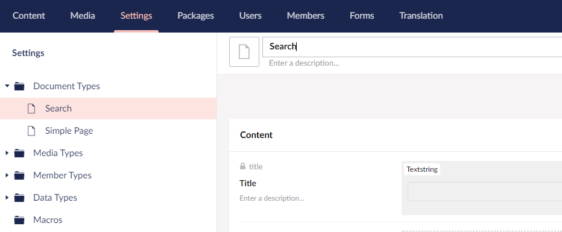Go to the Packages section
The height and width of the screenshot is (232, 562).
click(x=195, y=16)
